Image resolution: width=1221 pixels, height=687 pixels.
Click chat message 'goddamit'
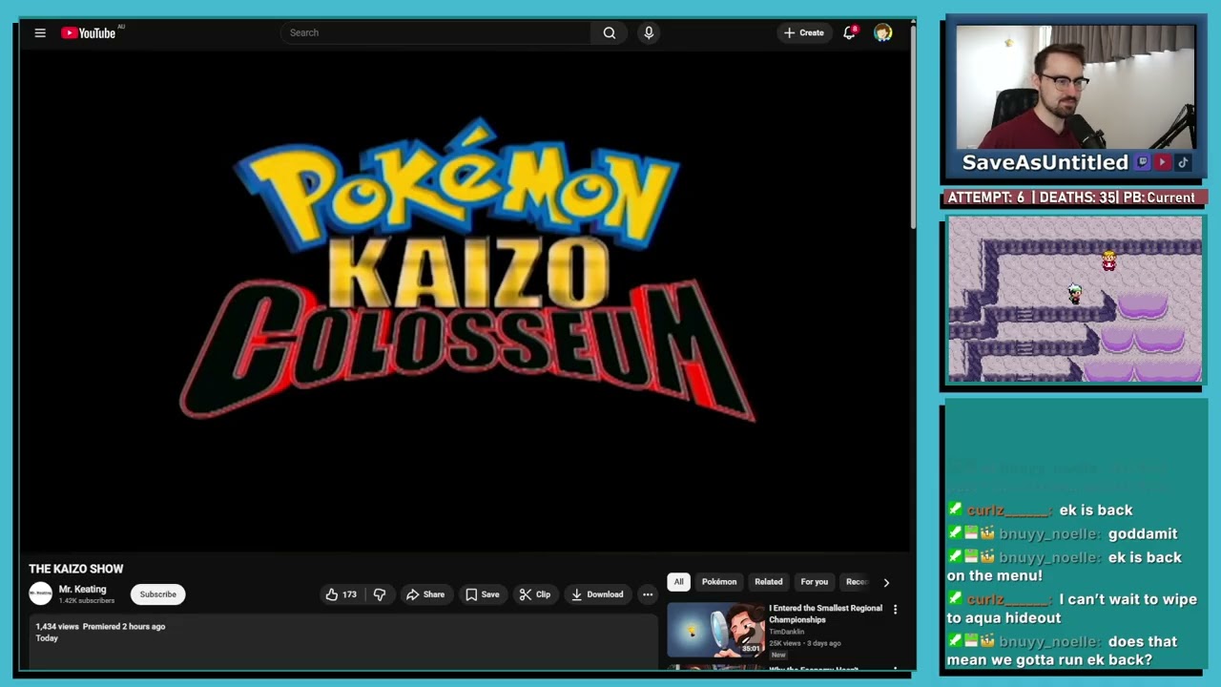tap(1142, 533)
